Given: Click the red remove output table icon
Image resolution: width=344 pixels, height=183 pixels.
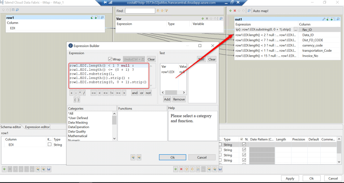Looking at the screenshot, I should click(234, 11).
